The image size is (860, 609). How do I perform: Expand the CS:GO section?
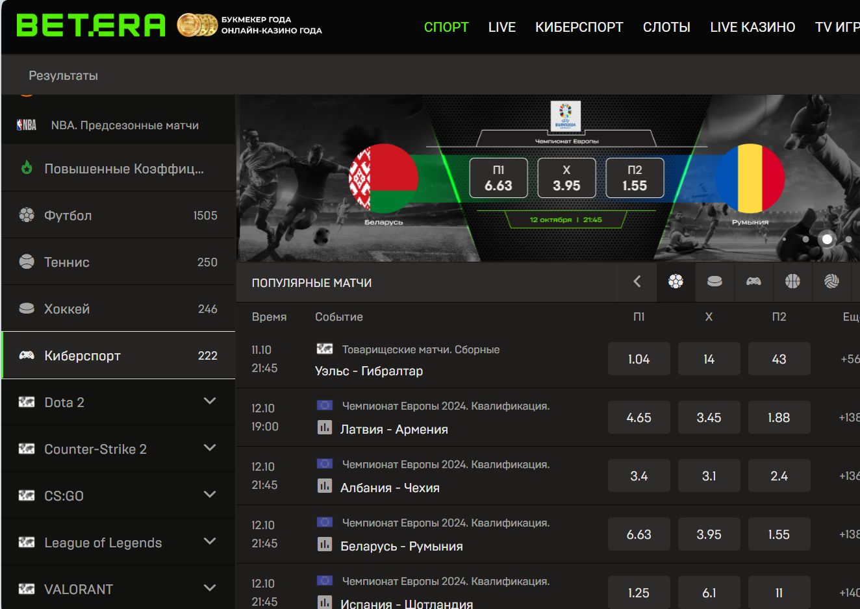click(210, 495)
